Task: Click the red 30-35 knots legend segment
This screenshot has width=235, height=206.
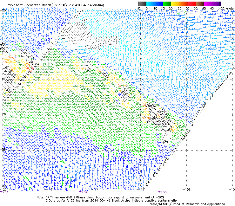Action: tap(192, 4)
